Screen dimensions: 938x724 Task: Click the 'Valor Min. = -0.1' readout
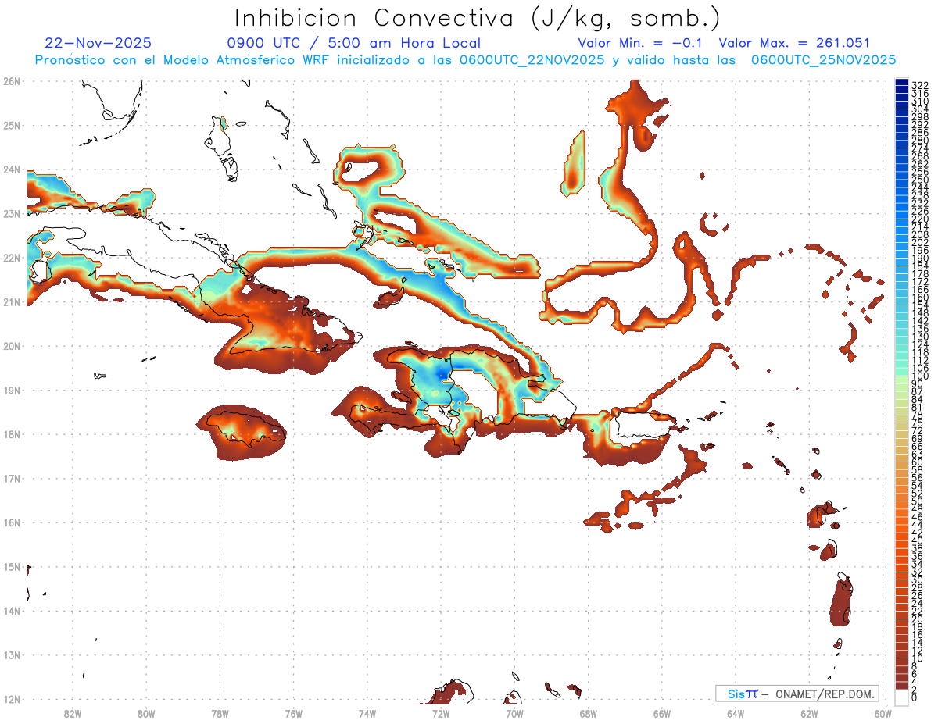642,43
